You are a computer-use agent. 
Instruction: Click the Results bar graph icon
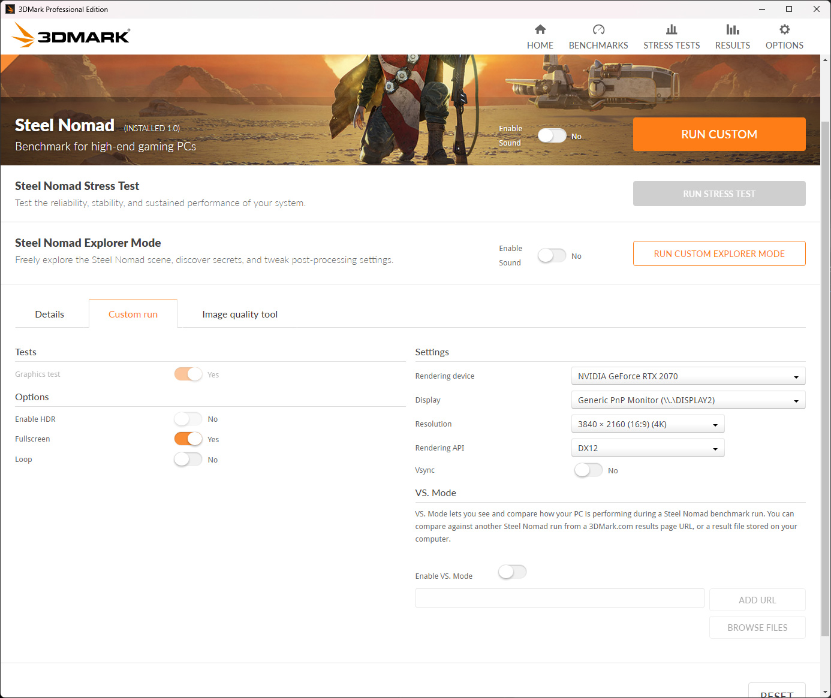point(733,29)
